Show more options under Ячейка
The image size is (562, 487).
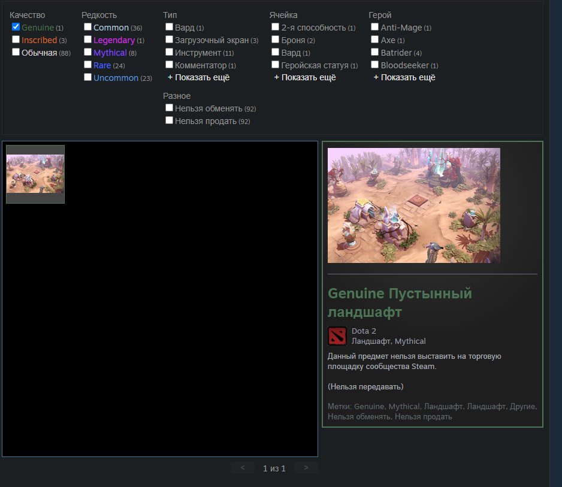(x=305, y=77)
